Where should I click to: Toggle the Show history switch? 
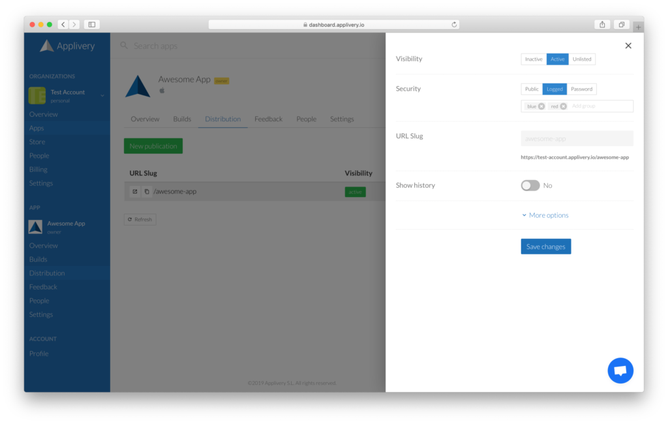[x=530, y=185]
